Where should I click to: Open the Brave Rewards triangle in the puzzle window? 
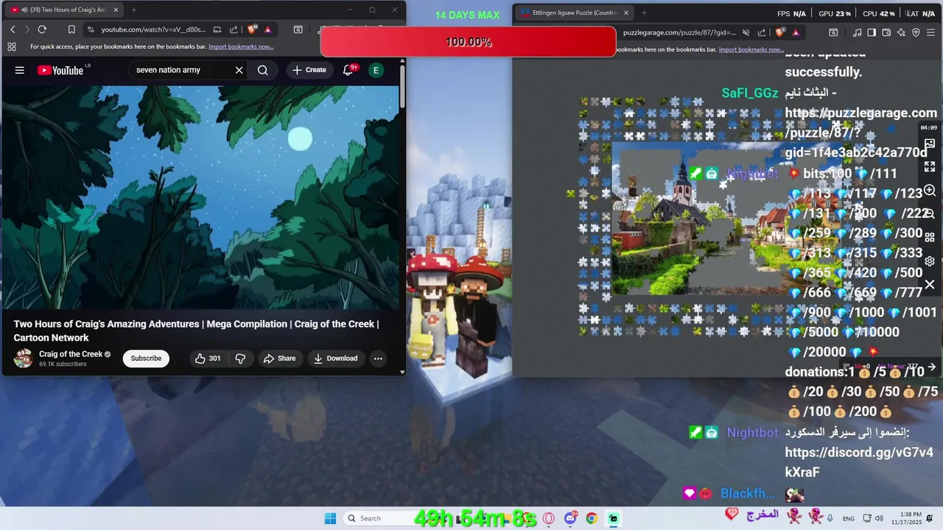[796, 32]
